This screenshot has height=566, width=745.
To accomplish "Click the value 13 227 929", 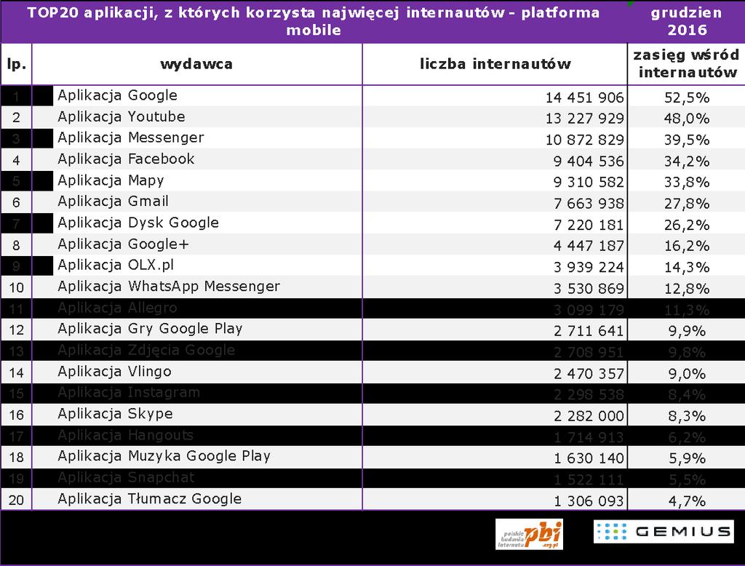I will [x=584, y=119].
